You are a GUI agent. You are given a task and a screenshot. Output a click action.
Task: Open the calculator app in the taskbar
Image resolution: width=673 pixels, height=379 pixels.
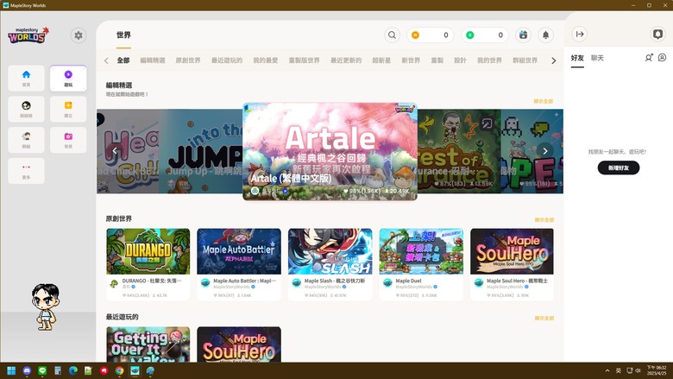pos(58,371)
